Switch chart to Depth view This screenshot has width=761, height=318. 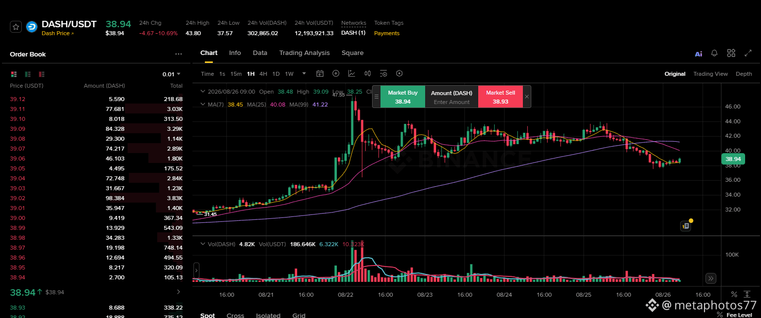(x=744, y=74)
